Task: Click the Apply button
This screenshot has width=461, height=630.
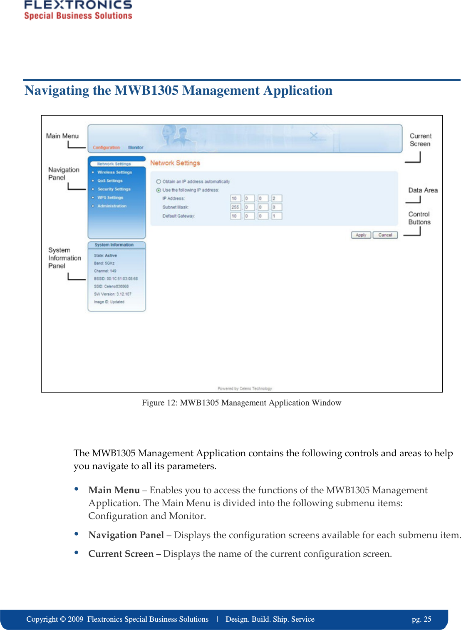Action: pyautogui.click(x=360, y=235)
